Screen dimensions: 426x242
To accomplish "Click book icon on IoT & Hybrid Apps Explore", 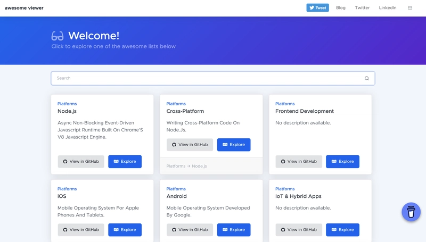I will coord(334,230).
